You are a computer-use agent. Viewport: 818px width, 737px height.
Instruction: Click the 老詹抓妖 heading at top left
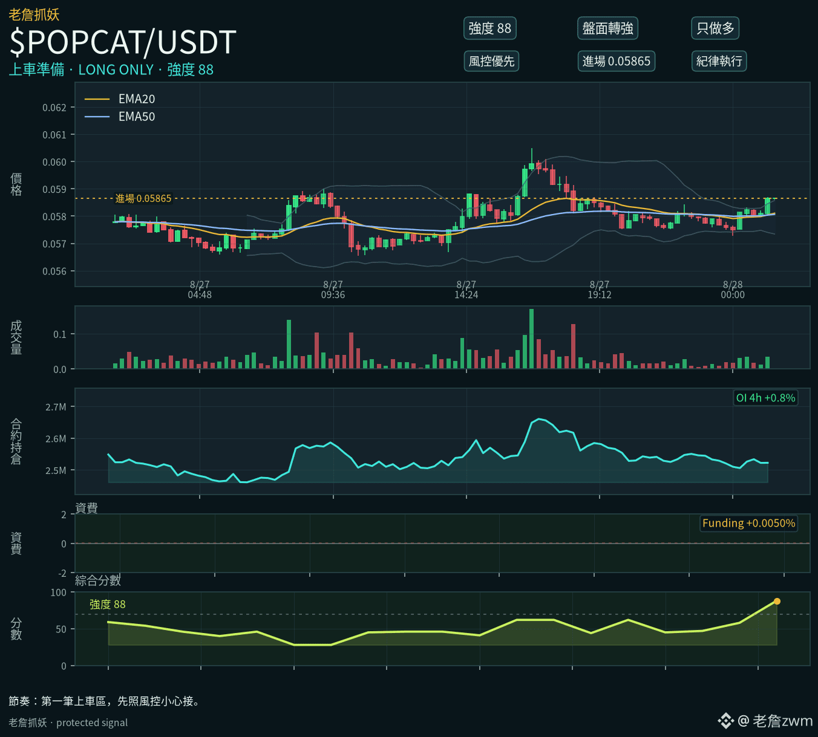pos(34,14)
